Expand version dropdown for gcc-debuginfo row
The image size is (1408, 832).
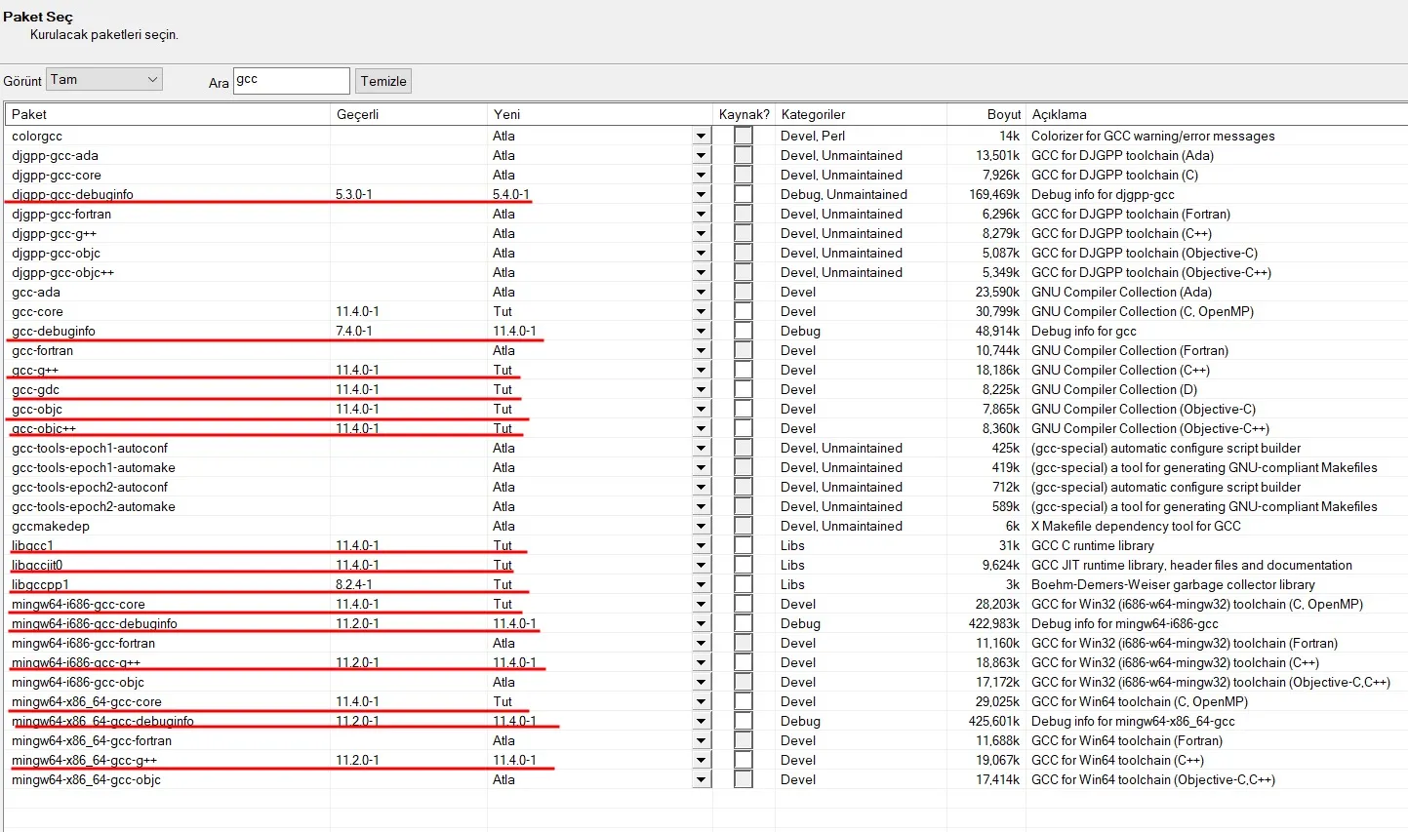pos(701,332)
